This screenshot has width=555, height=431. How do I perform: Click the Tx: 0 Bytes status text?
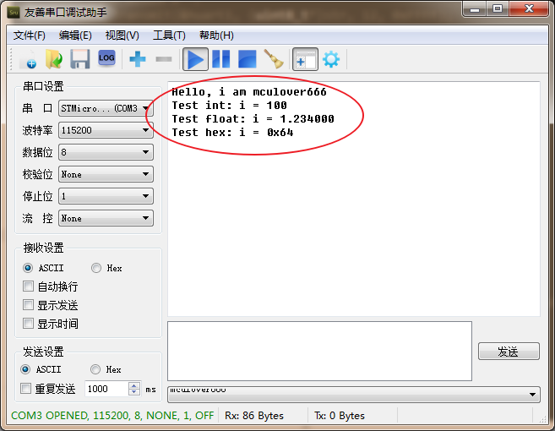tap(340, 416)
